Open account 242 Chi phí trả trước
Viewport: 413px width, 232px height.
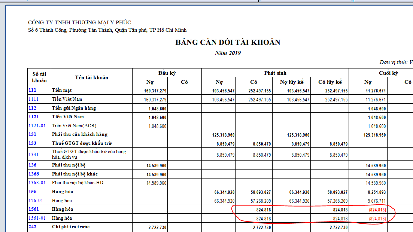pyautogui.click(x=32, y=227)
